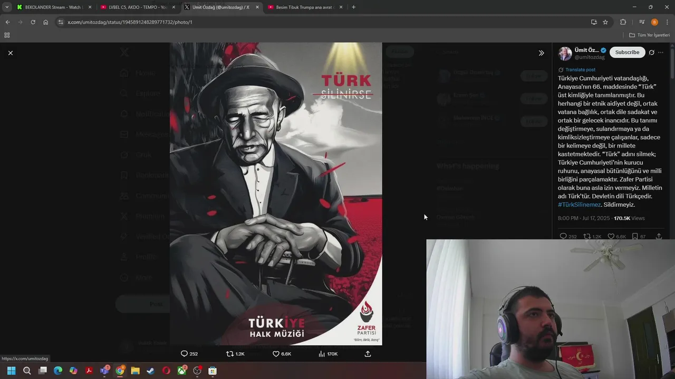Reload the current page
The image size is (675, 379).
[x=33, y=22]
